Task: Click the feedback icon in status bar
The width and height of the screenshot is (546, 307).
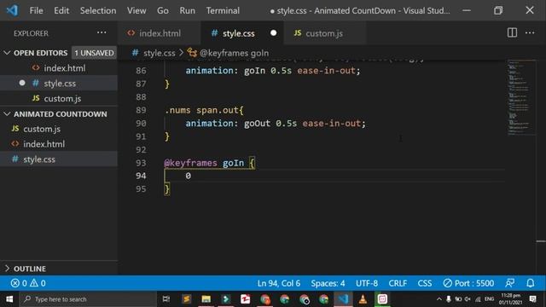Action: pyautogui.click(x=509, y=283)
